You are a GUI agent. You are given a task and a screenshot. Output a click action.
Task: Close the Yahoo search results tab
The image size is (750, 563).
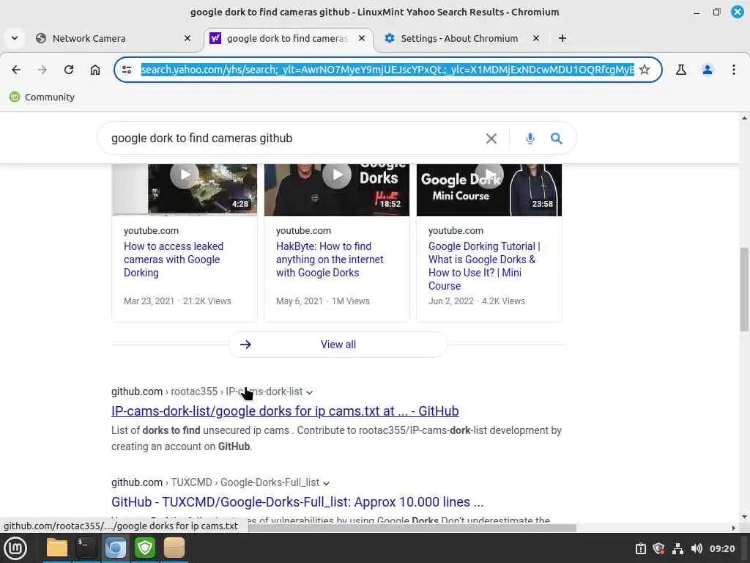pos(362,38)
